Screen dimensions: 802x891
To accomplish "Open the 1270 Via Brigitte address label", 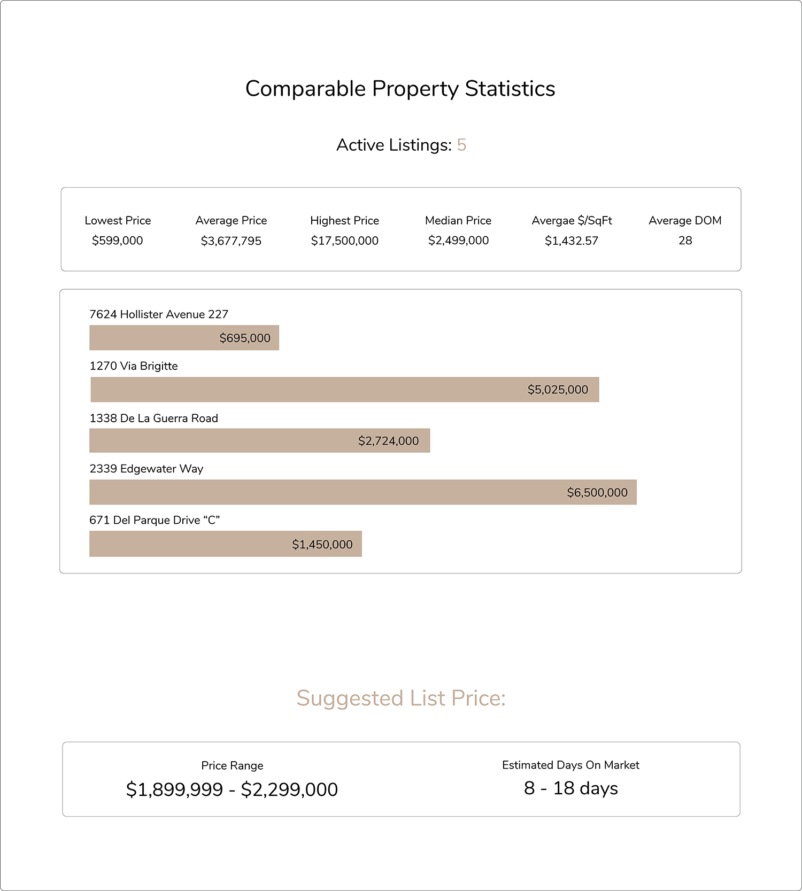I will [x=134, y=366].
